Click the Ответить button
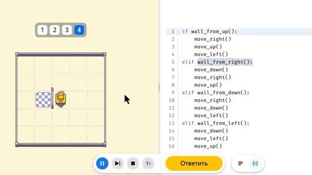The height and width of the screenshot is (175, 312). [x=194, y=163]
